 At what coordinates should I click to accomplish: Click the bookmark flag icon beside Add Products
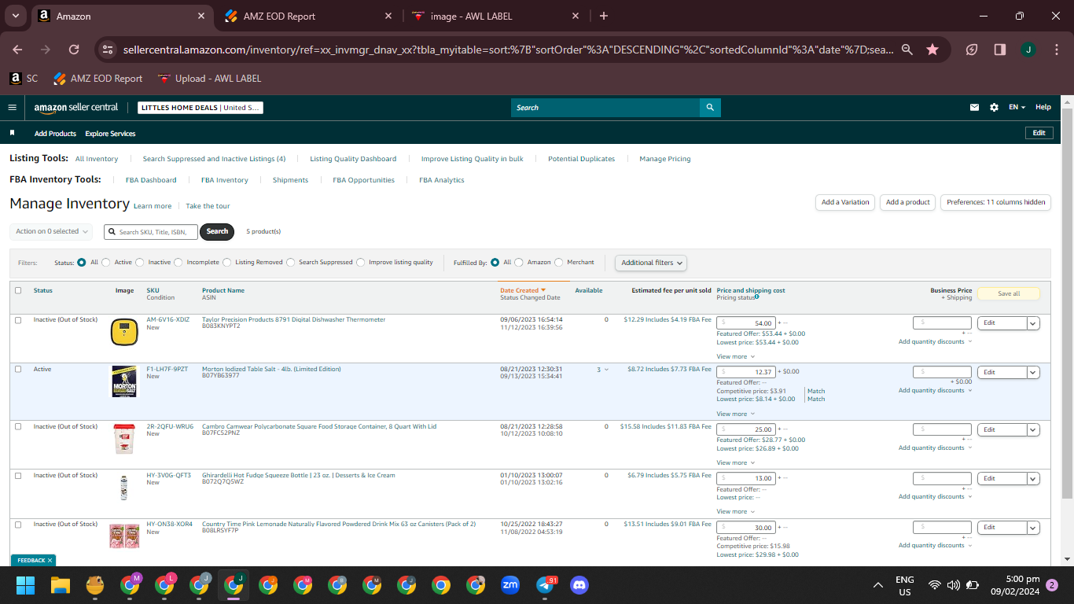point(12,134)
